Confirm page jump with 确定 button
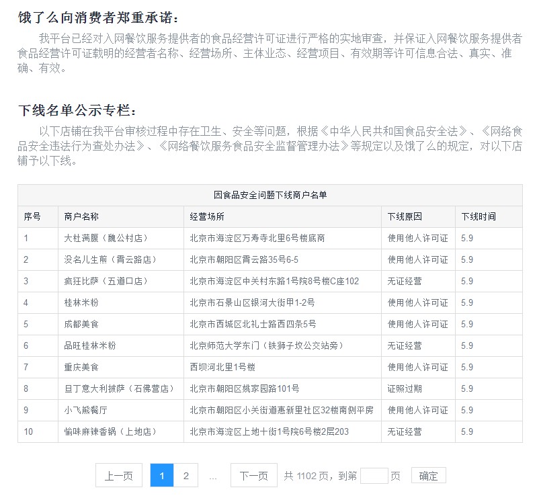The width and height of the screenshot is (537, 500). [x=428, y=476]
